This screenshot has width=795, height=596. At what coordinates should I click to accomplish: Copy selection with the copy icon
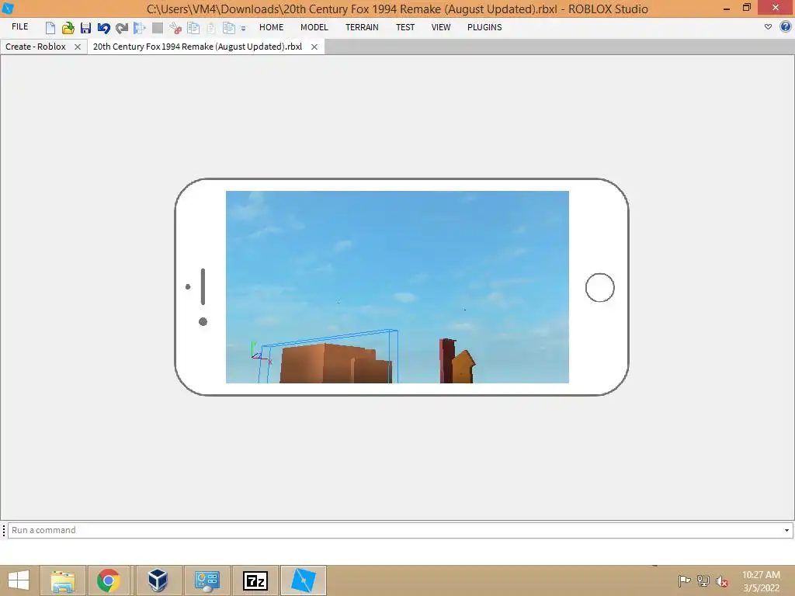click(193, 28)
